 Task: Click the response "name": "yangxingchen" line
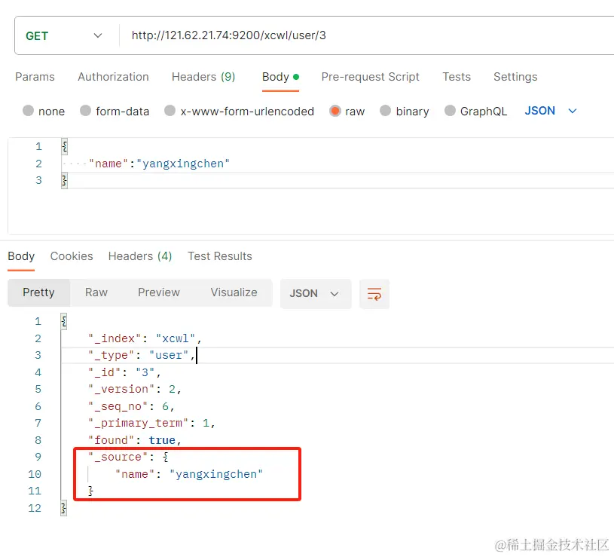pyautogui.click(x=189, y=474)
